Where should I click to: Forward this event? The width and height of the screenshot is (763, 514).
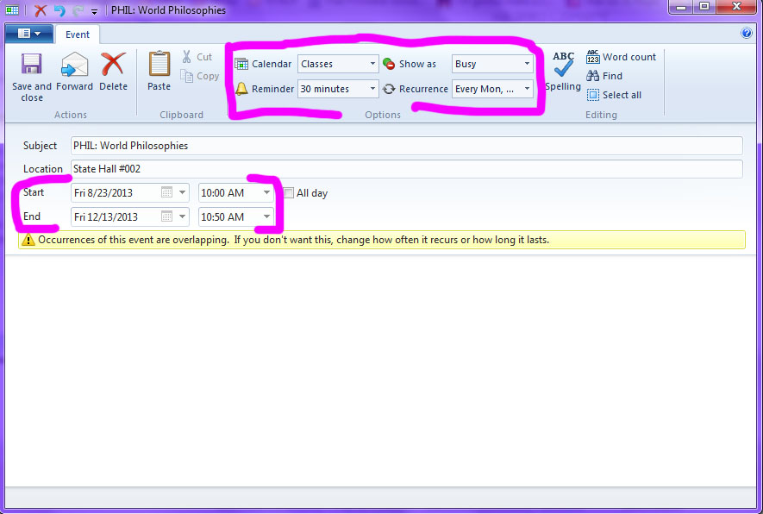pos(74,73)
